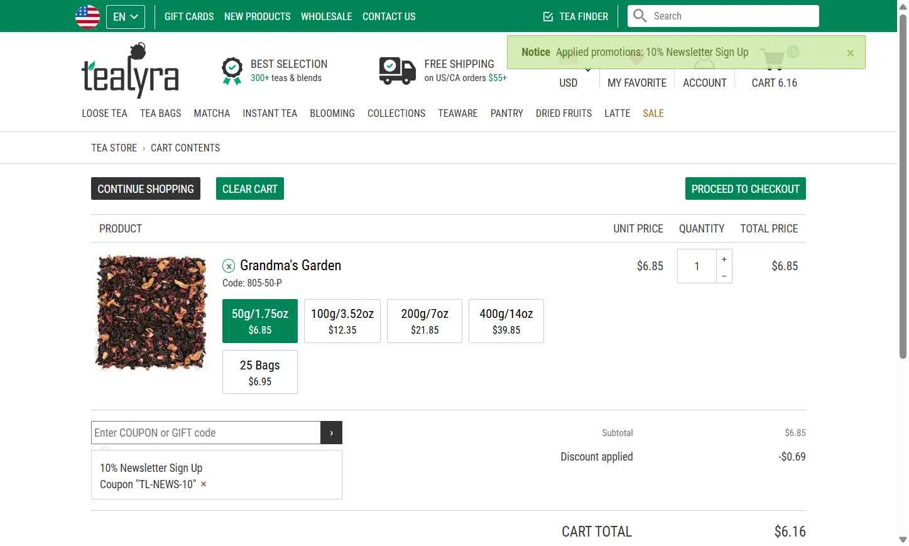Remove Grandma's Garden from cart
Viewport: 909px width, 546px height.
tap(229, 266)
